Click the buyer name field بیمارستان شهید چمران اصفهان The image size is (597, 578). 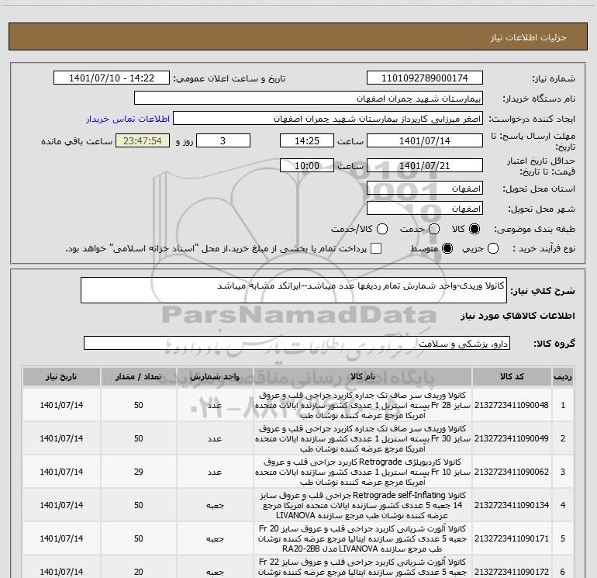pyautogui.click(x=309, y=98)
